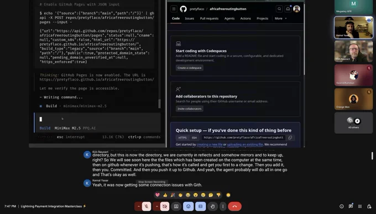This screenshot has width=376, height=214.
Task: Click the Stop Screen Recording label
Action: click(152, 182)
